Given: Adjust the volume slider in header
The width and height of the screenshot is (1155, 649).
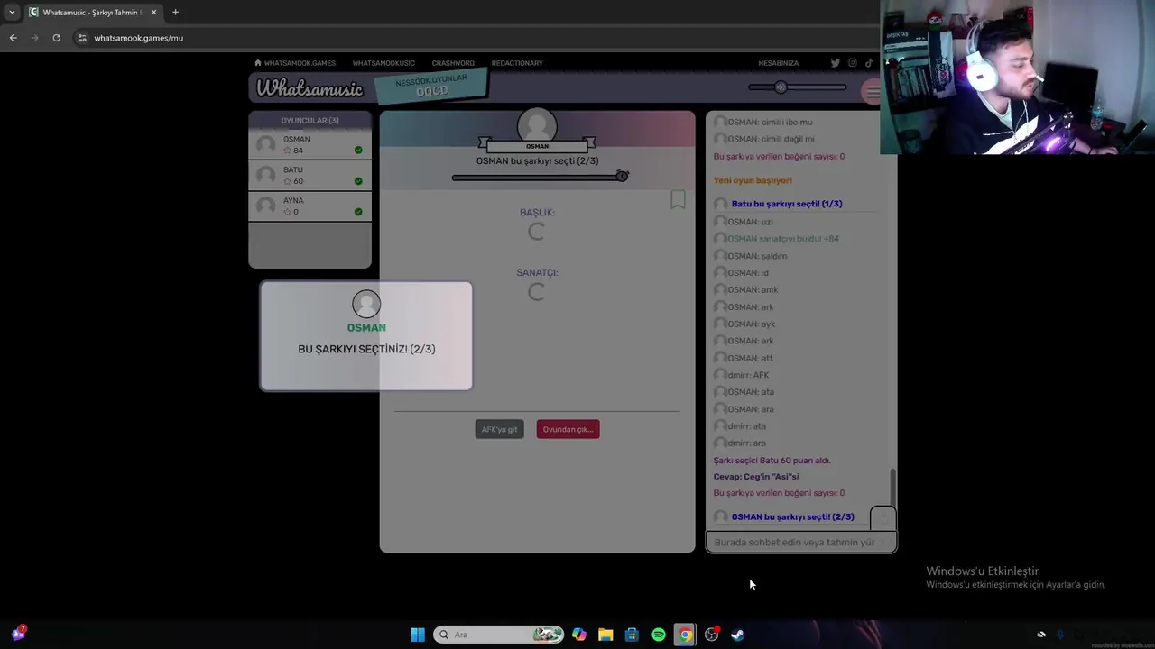Looking at the screenshot, I should [798, 87].
